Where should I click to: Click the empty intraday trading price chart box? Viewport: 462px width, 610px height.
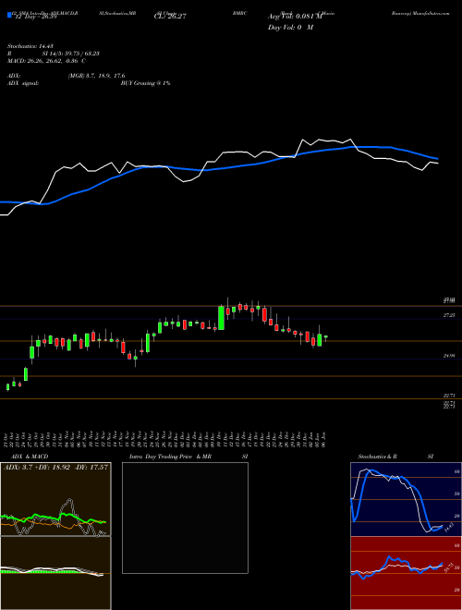pyautogui.click(x=185, y=518)
